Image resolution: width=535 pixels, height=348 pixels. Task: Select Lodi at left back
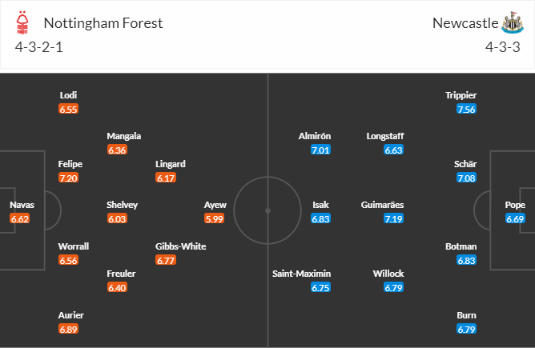click(x=69, y=95)
